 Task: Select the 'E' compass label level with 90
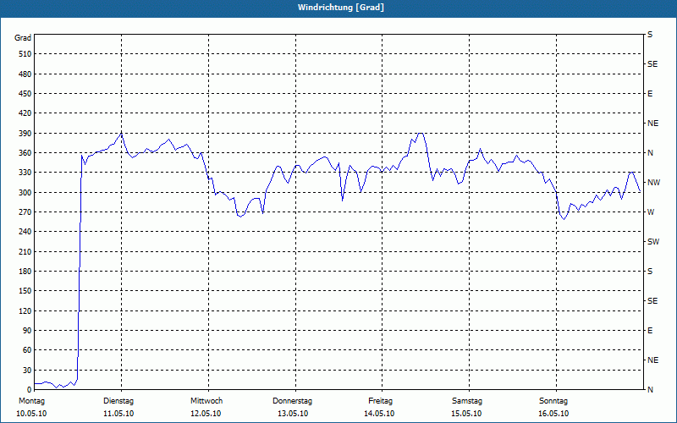[x=650, y=331]
